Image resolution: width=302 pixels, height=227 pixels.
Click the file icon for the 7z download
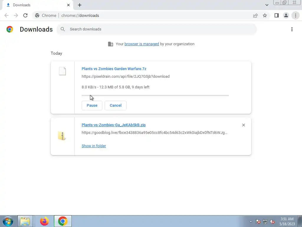(63, 71)
